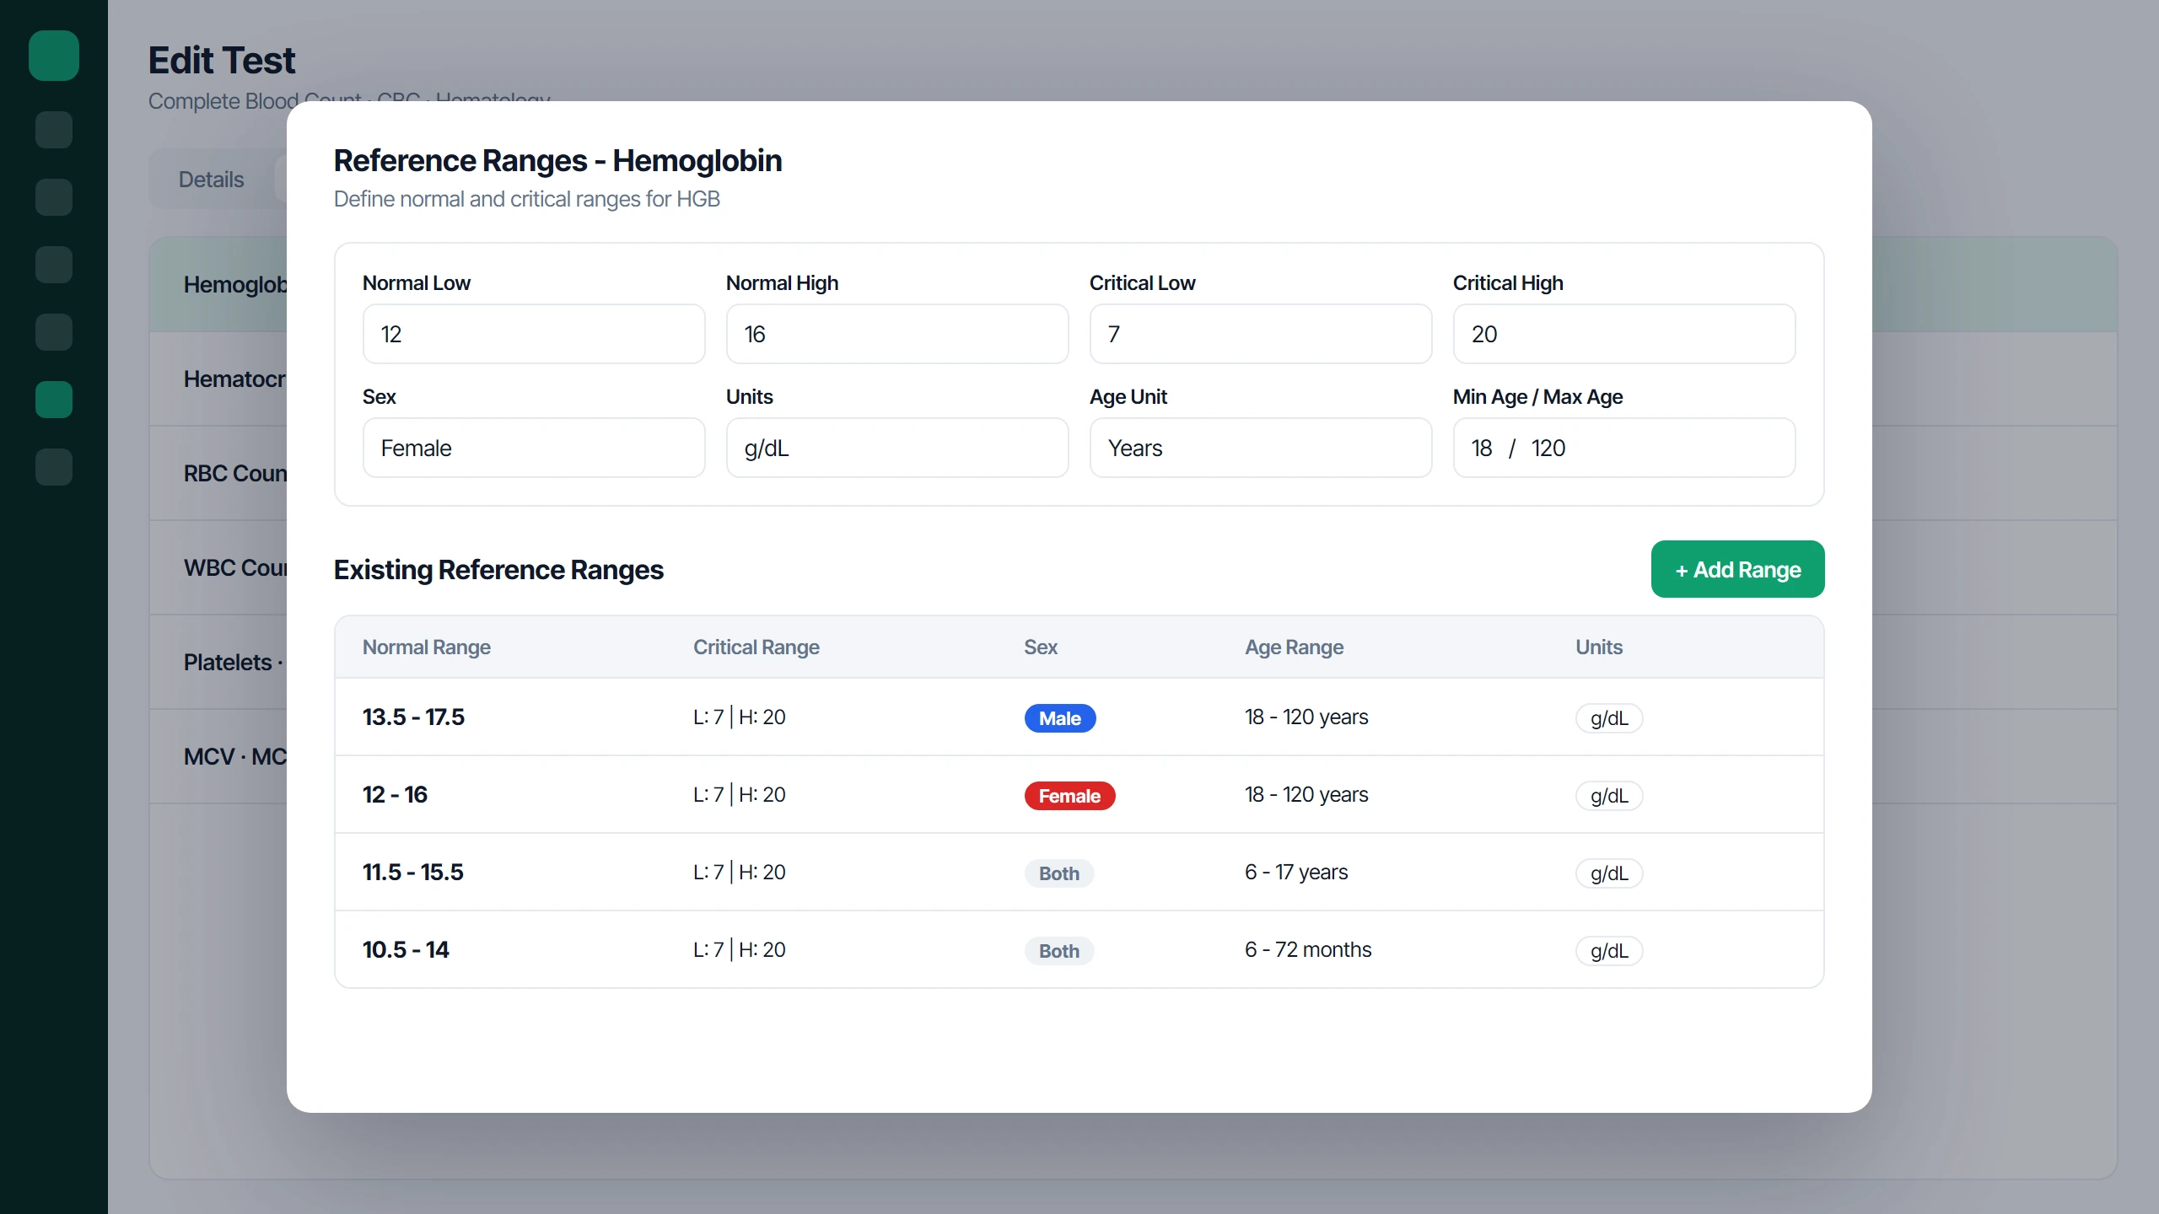2159x1214 pixels.
Task: Click the Age Range column header
Action: pyautogui.click(x=1295, y=647)
